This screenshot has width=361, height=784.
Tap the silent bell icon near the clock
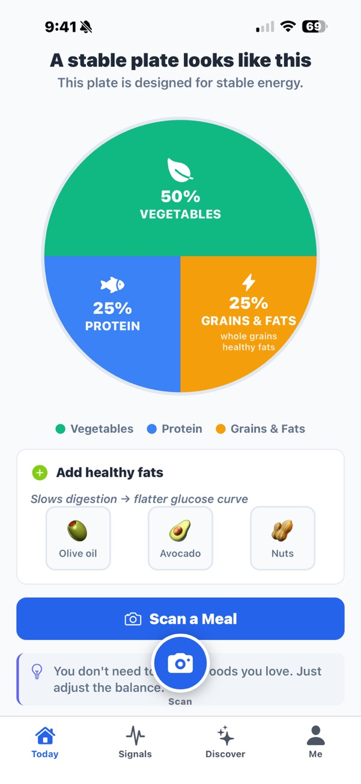(x=86, y=27)
